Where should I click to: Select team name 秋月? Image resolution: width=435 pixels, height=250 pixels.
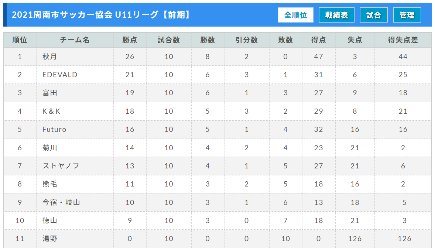point(49,56)
